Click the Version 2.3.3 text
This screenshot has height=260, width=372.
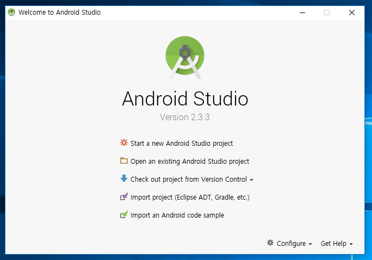185,117
